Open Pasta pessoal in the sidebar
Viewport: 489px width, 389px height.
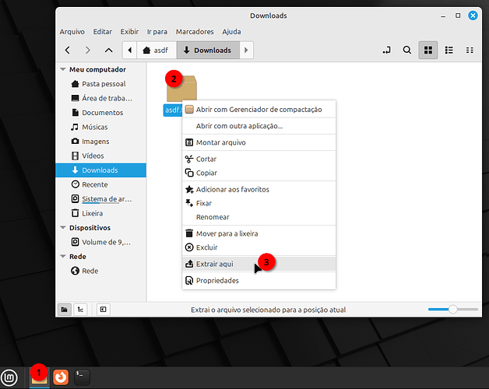click(100, 84)
